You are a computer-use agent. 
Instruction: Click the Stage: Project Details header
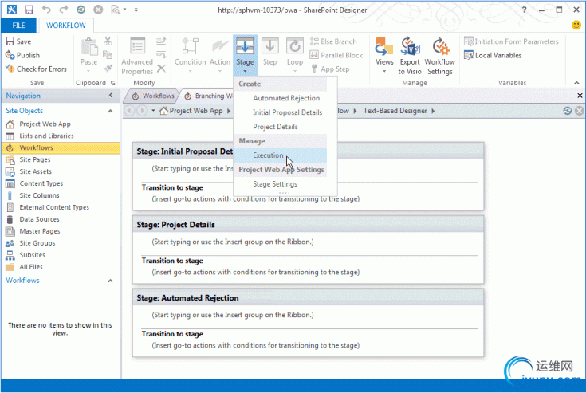pos(308,225)
